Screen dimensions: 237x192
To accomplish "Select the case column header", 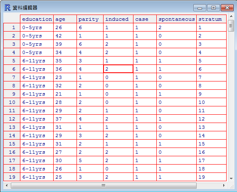I will pyautogui.click(x=145, y=19).
